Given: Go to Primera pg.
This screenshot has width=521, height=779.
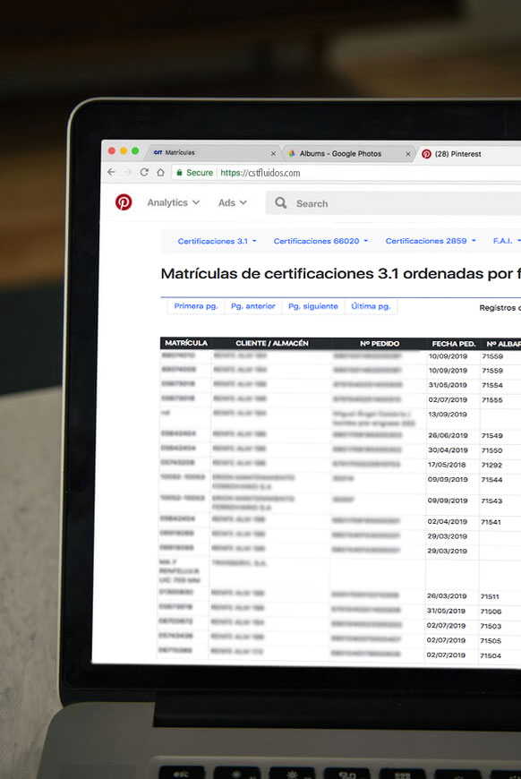Looking at the screenshot, I should coord(196,306).
